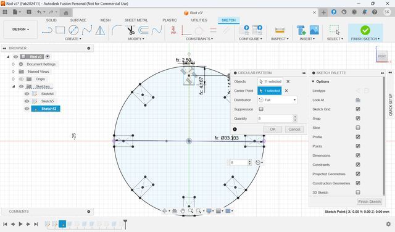The width and height of the screenshot is (395, 232).
Task: Select Sketch12 in the browser
Action: tap(46, 109)
